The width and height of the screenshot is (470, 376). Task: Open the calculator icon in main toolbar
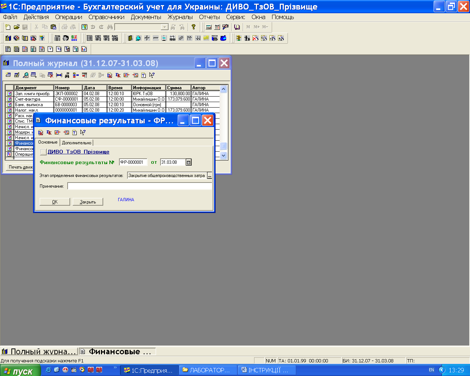(x=209, y=27)
